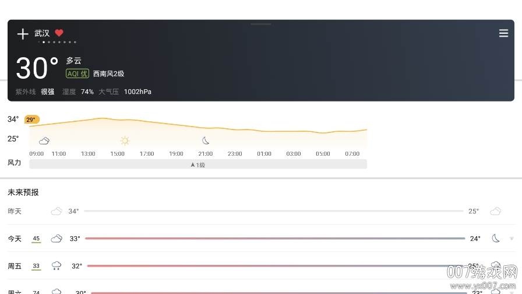
Task: Open the 周五 forecast row
Action: point(261,265)
